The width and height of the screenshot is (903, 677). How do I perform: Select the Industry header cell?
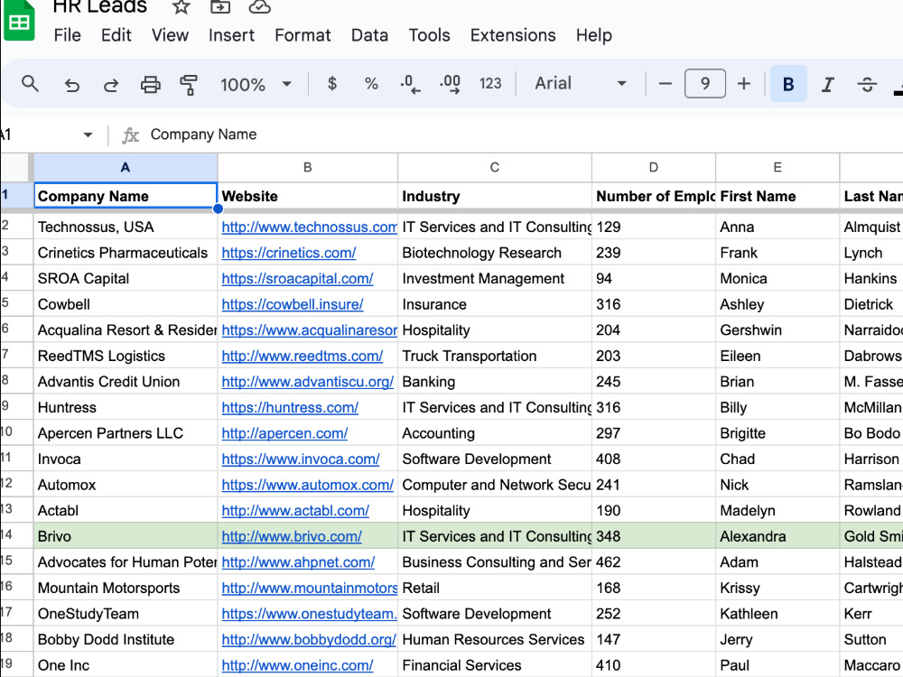click(x=495, y=196)
